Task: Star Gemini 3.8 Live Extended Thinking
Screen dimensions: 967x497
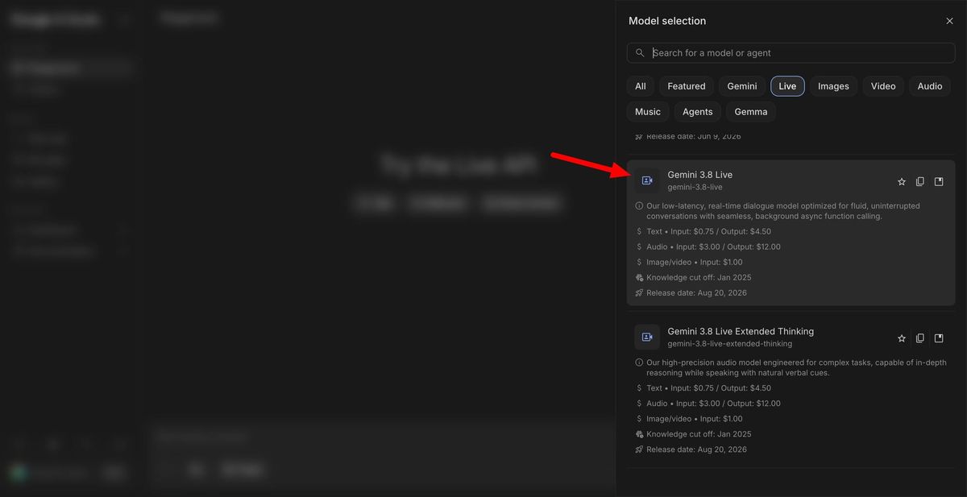Action: point(902,338)
